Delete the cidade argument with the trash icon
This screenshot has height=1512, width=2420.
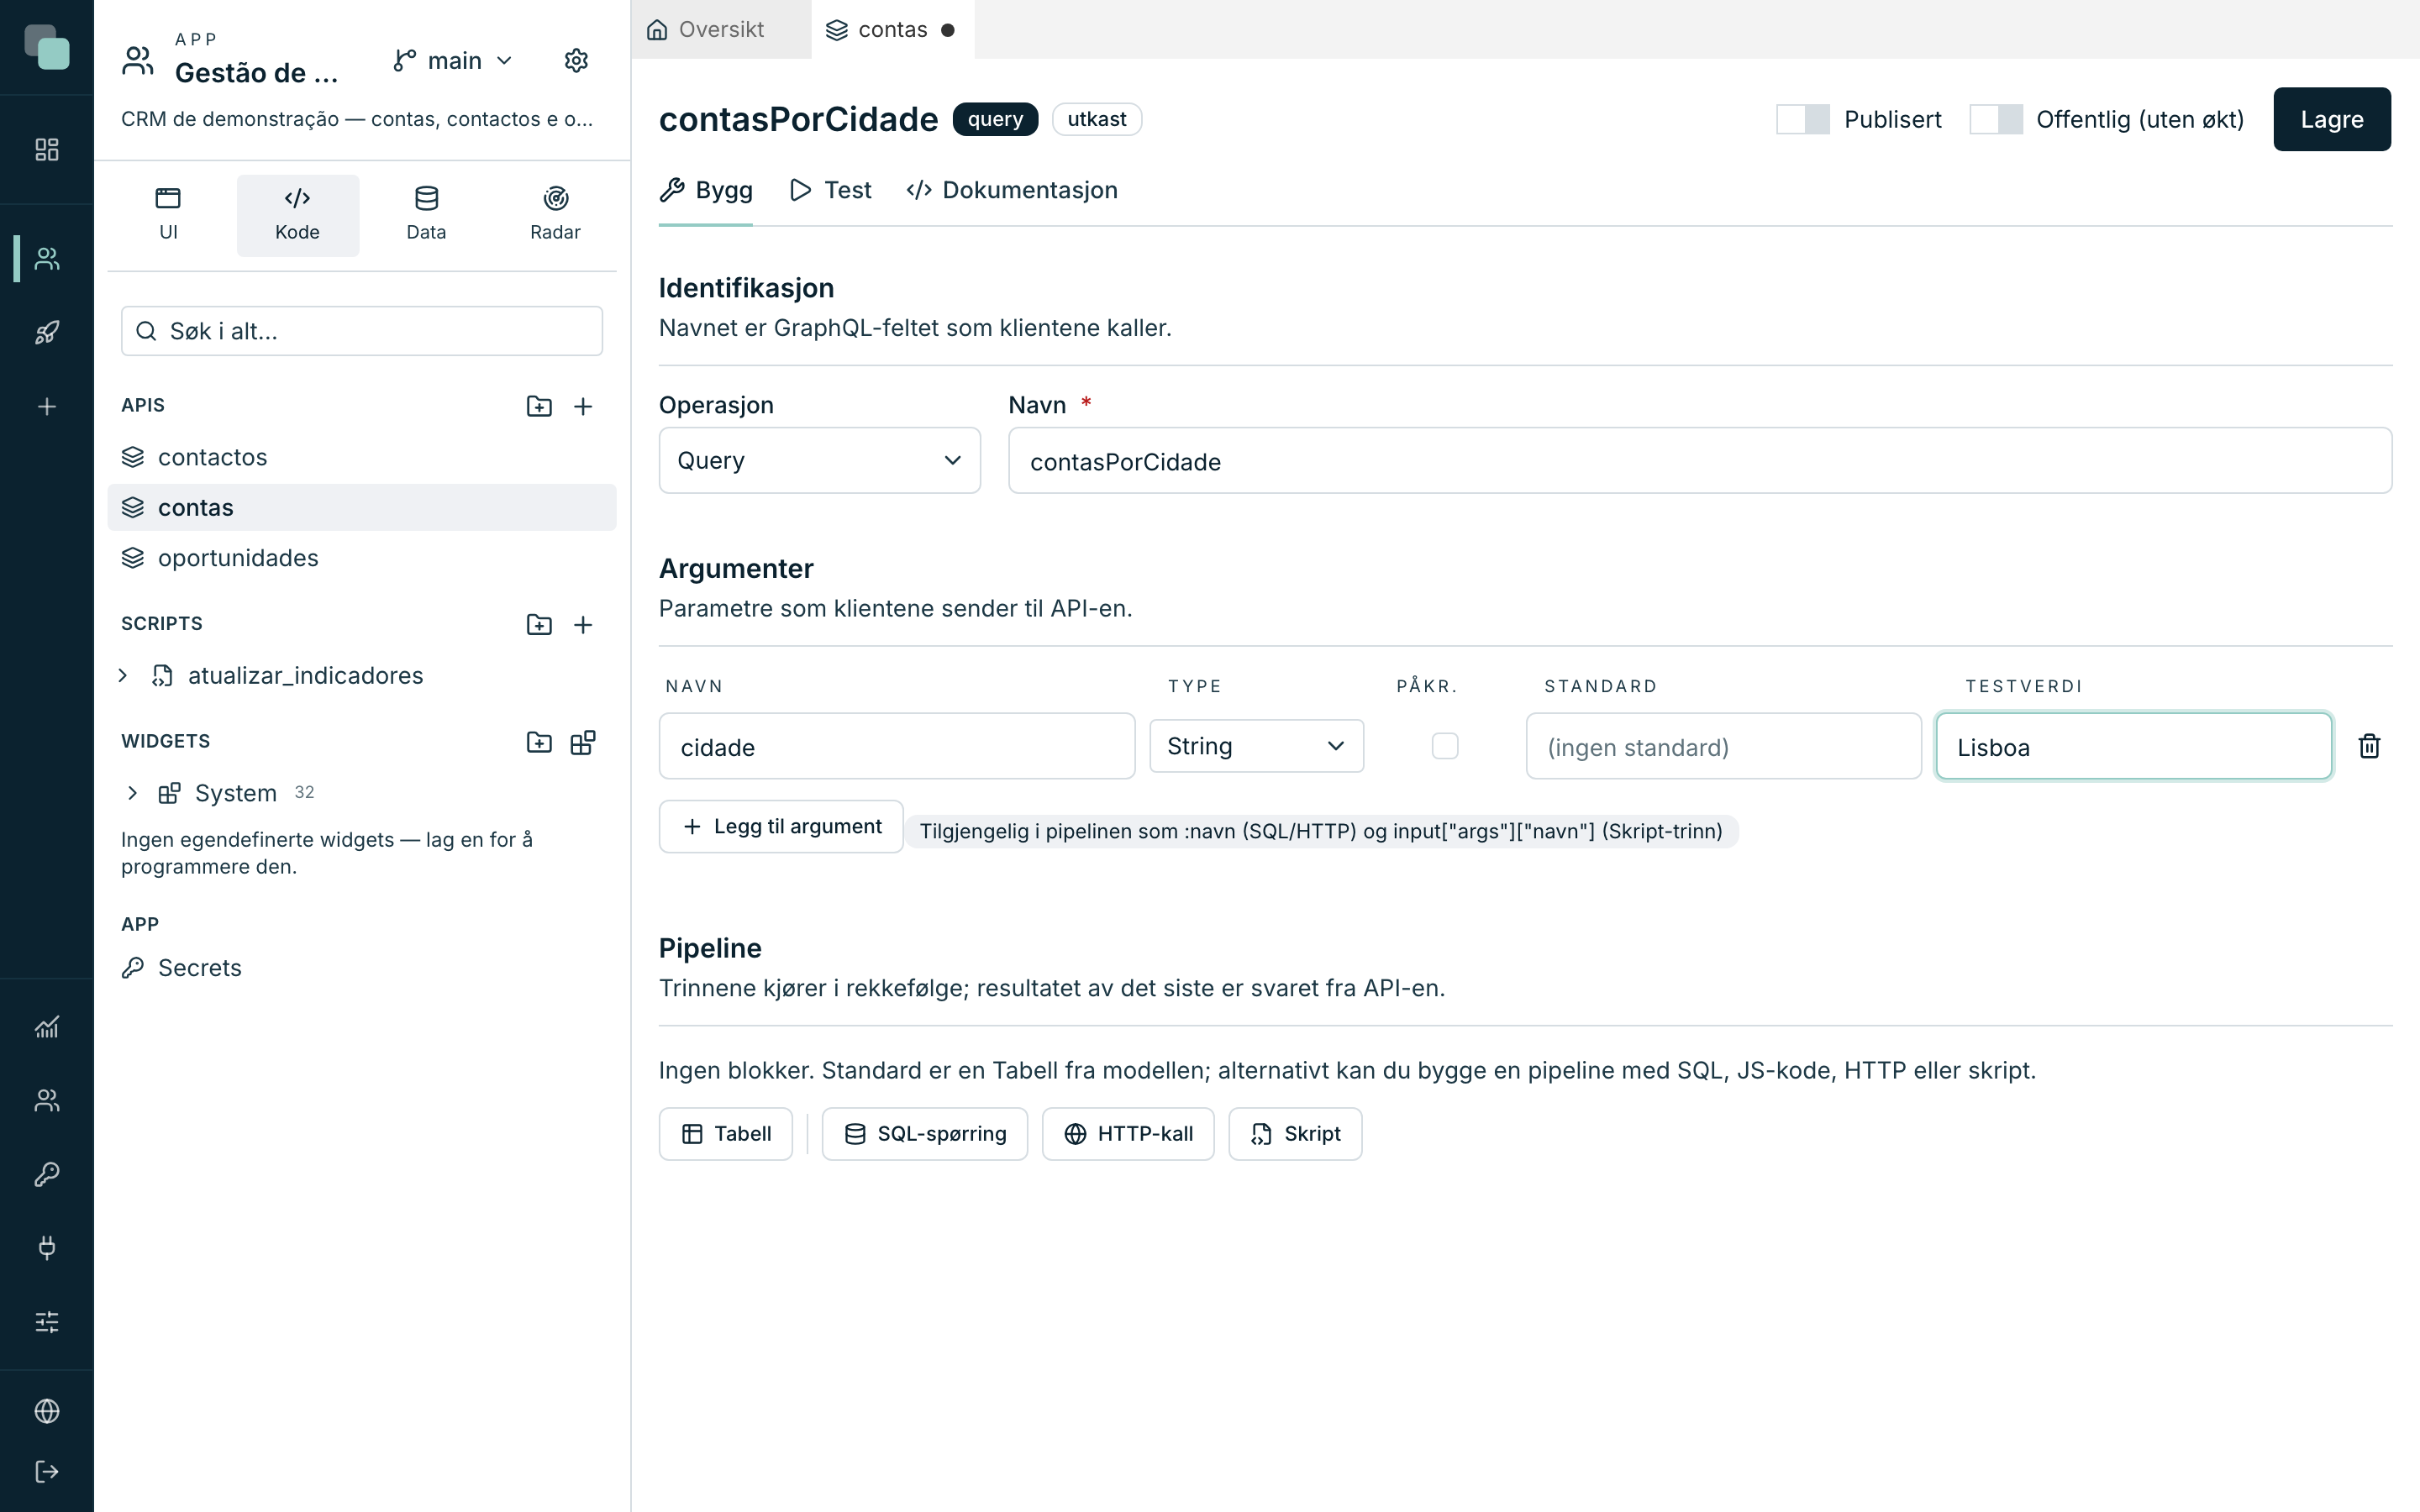tap(2369, 746)
